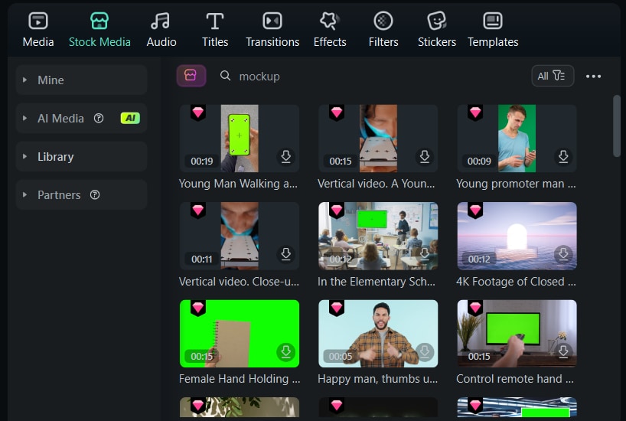Click the green AI badge
Image resolution: width=626 pixels, height=421 pixels.
click(130, 118)
